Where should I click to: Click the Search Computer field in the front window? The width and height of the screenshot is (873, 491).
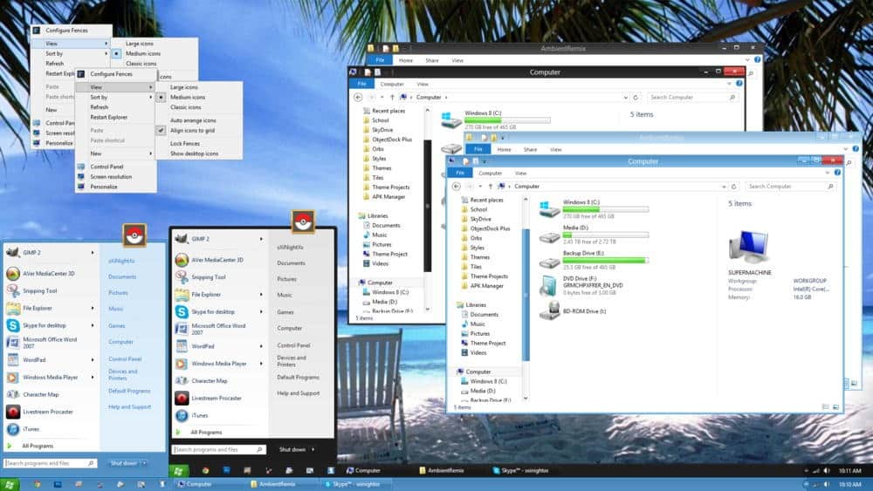(x=788, y=186)
